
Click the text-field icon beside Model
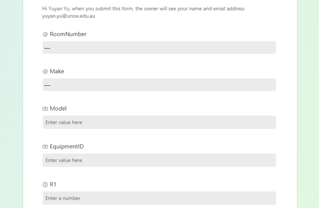45,109
